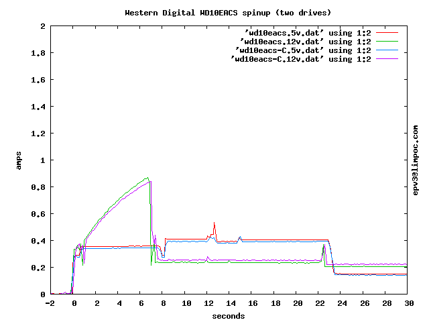The width and height of the screenshot is (429, 322).
Task: Click y-axis value 0.8
Action: point(38,187)
